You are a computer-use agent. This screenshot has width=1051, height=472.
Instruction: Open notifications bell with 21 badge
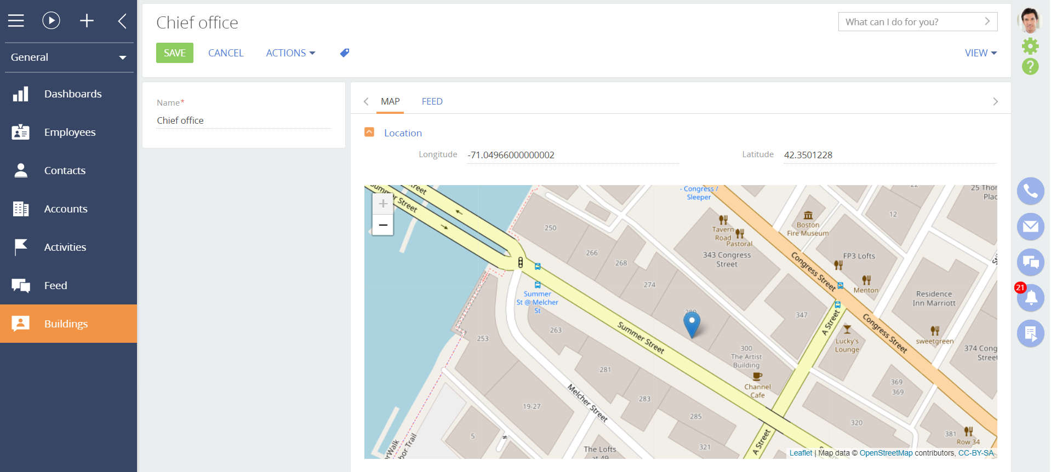pyautogui.click(x=1030, y=298)
